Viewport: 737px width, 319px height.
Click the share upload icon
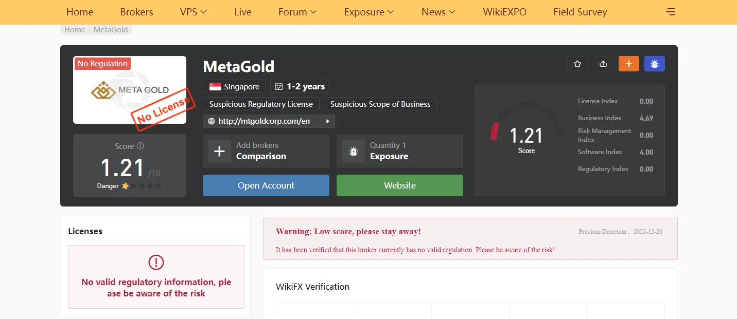point(603,64)
